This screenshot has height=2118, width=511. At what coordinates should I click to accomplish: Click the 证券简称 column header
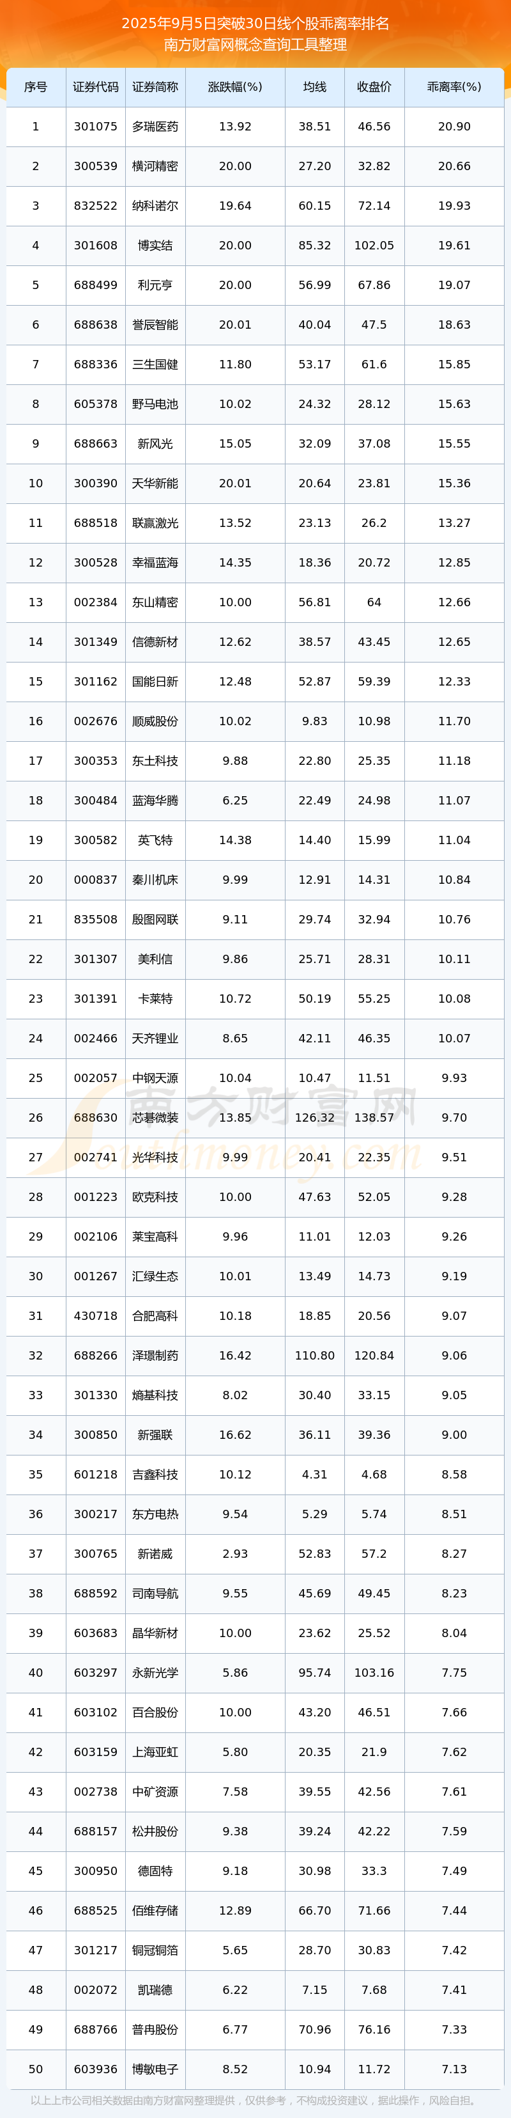tap(155, 87)
